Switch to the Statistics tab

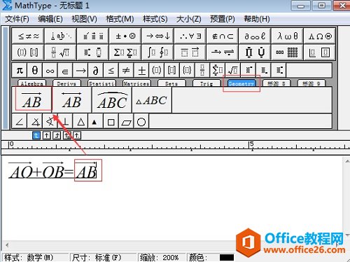pos(101,83)
